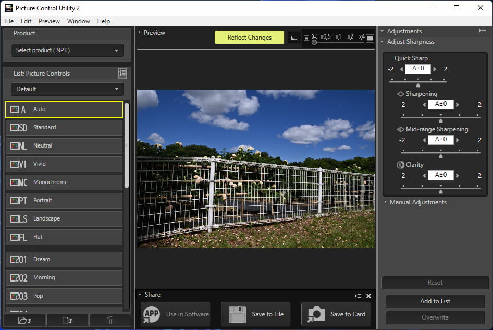This screenshot has height=330, width=493.
Task: Click the Reset button
Action: [x=435, y=283]
